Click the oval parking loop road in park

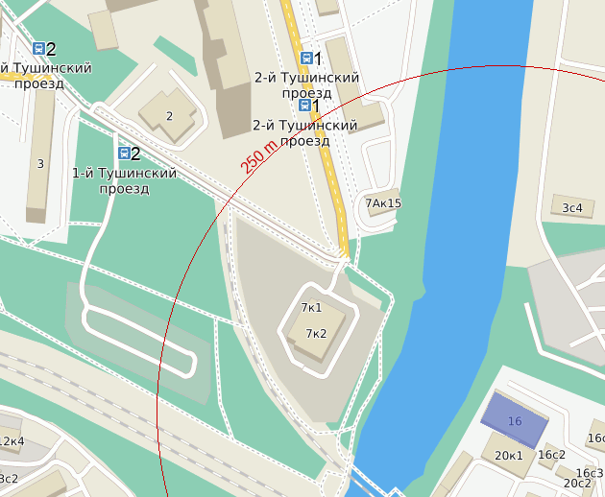pos(139,342)
